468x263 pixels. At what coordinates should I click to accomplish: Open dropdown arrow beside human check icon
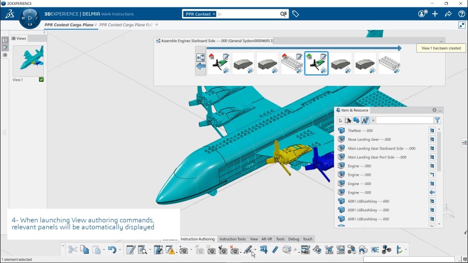click(406, 250)
